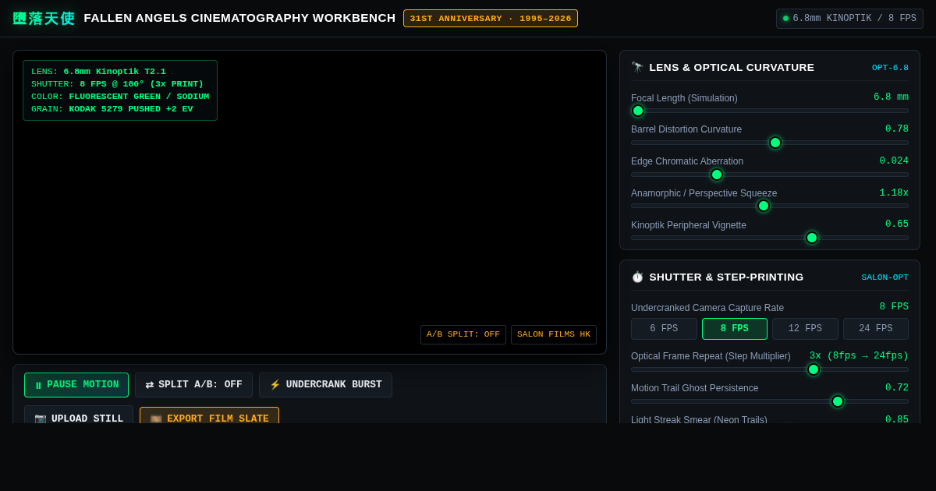Click the 0.72 ghost persistence value

tap(897, 388)
